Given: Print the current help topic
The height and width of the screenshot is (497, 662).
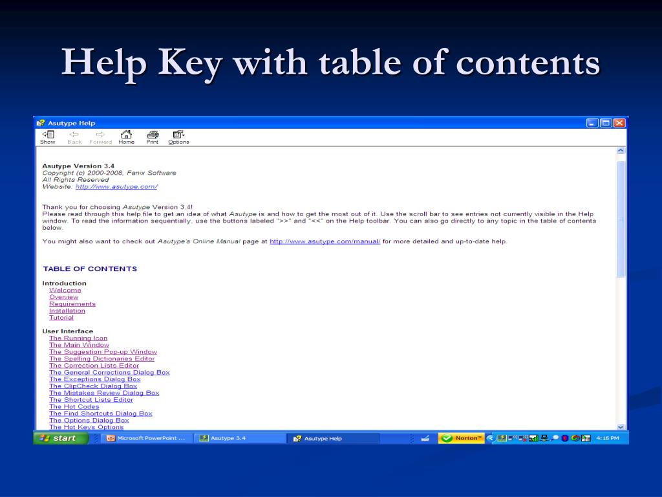Looking at the screenshot, I should (x=153, y=137).
